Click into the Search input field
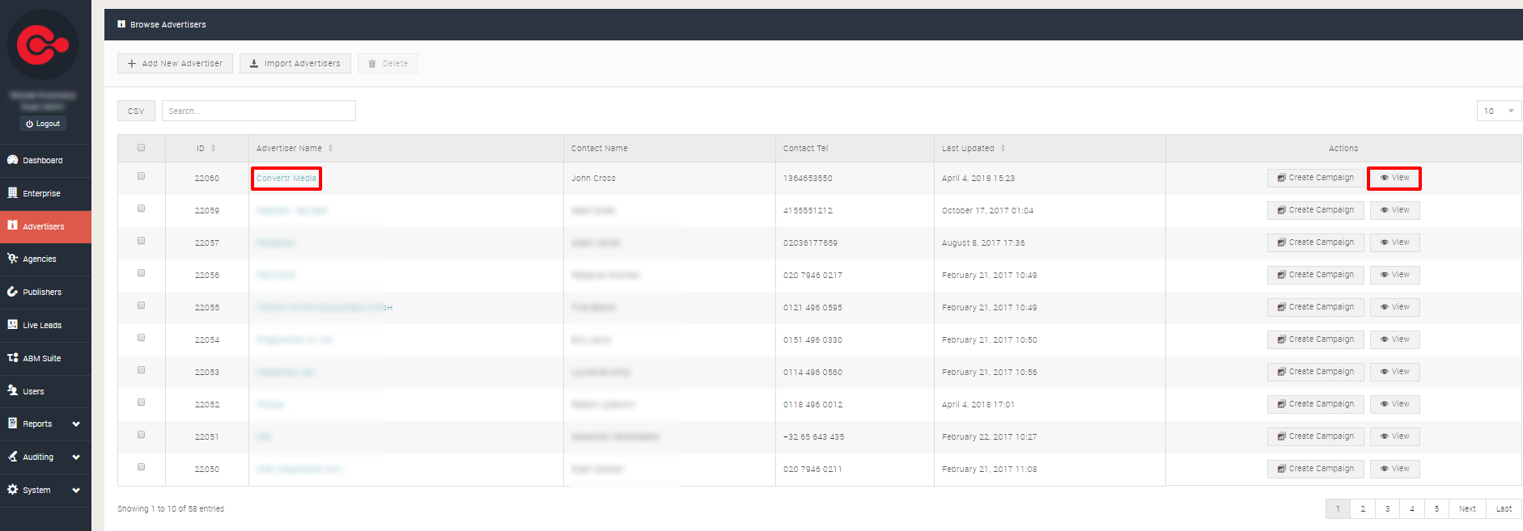 pyautogui.click(x=258, y=112)
